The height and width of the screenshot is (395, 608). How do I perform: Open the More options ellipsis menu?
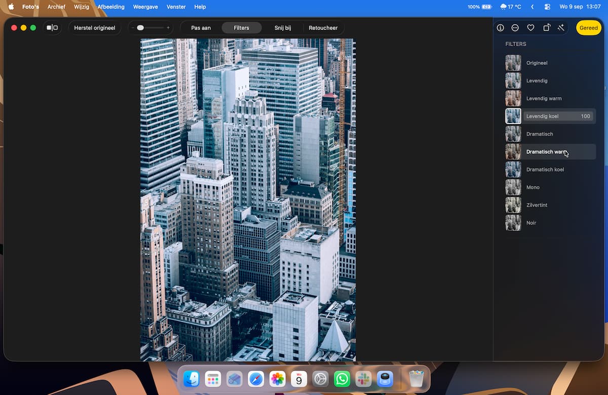515,28
